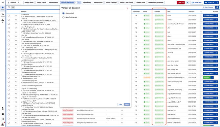Click the AP avatar of Adventure Park Technicians
Image resolution: width=220 pixels, height=127 pixels.
pyautogui.click(x=16, y=24)
